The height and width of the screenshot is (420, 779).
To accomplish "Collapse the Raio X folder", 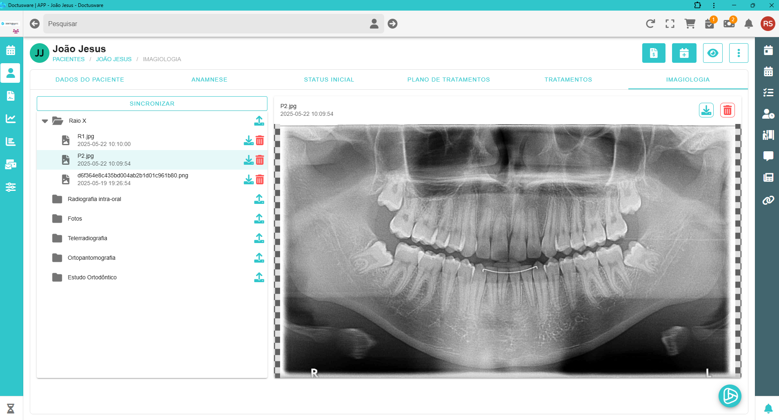I will pos(45,121).
